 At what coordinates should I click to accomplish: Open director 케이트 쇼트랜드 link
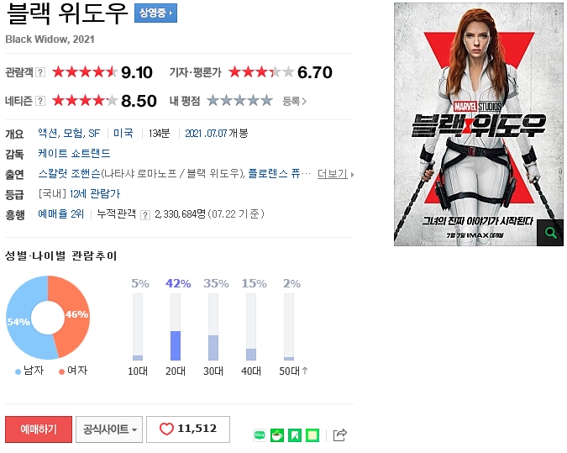click(x=74, y=154)
